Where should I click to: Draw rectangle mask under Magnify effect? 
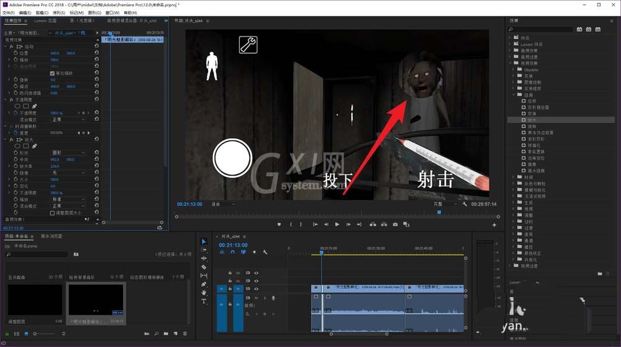click(25, 146)
